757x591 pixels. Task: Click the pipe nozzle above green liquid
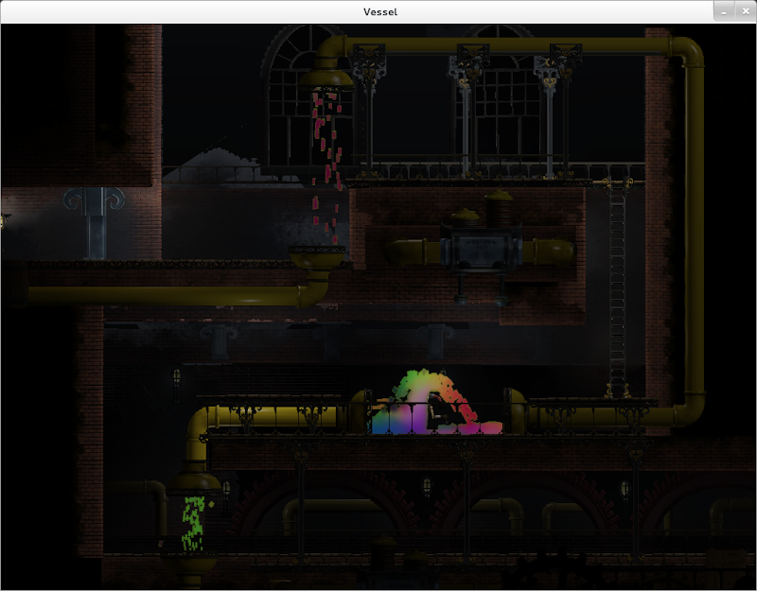tap(193, 483)
